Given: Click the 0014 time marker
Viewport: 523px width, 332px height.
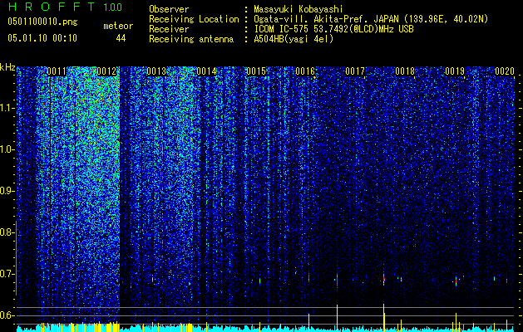Looking at the screenshot, I should click(x=206, y=71).
